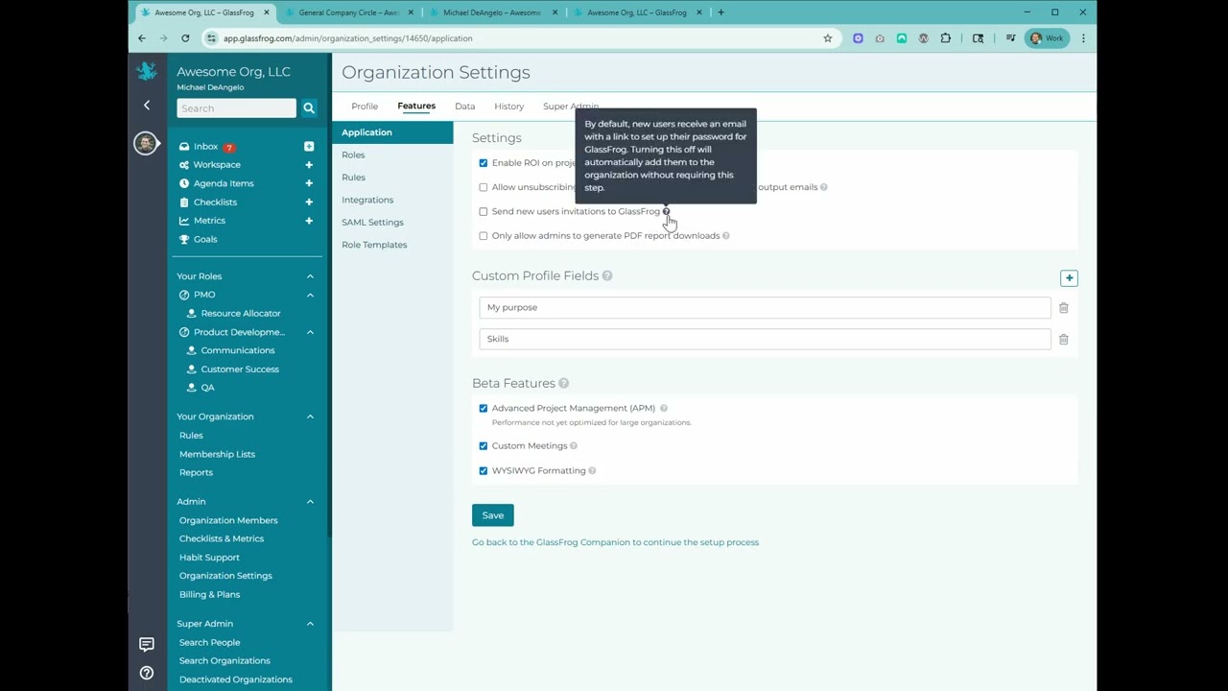Go back in browser history

[x=142, y=38]
